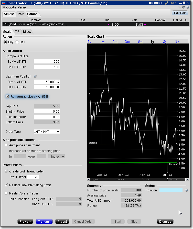The image size is (193, 229).
Task: Open the Order Type LMT + MKT dropdown
Action: (47, 132)
